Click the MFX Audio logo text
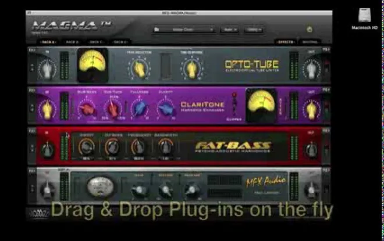The image size is (384, 241). click(x=266, y=181)
